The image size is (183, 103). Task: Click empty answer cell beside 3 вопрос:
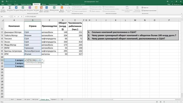[x=33, y=66]
